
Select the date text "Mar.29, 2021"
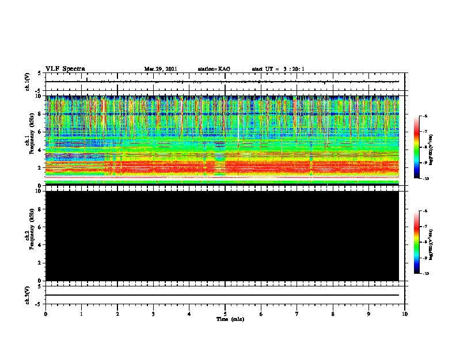click(x=161, y=69)
